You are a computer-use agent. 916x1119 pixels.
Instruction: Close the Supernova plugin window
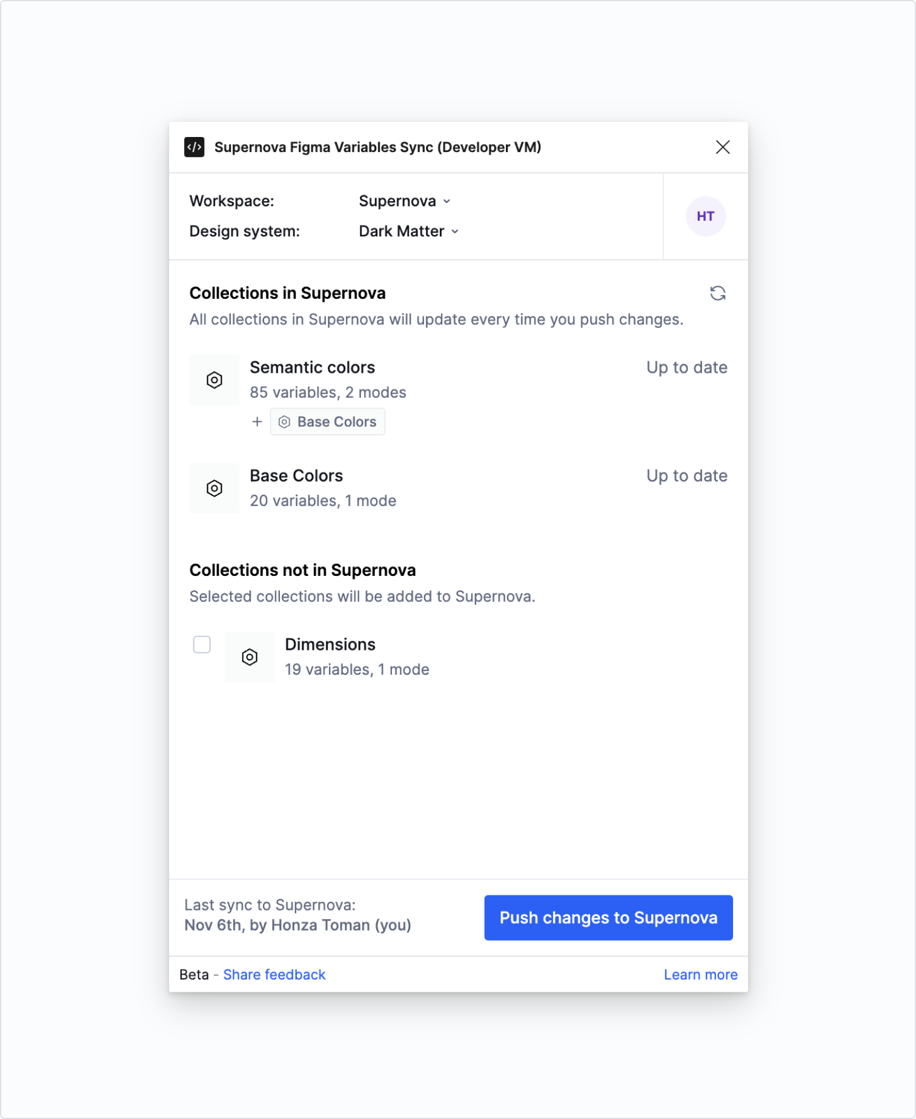click(x=723, y=147)
